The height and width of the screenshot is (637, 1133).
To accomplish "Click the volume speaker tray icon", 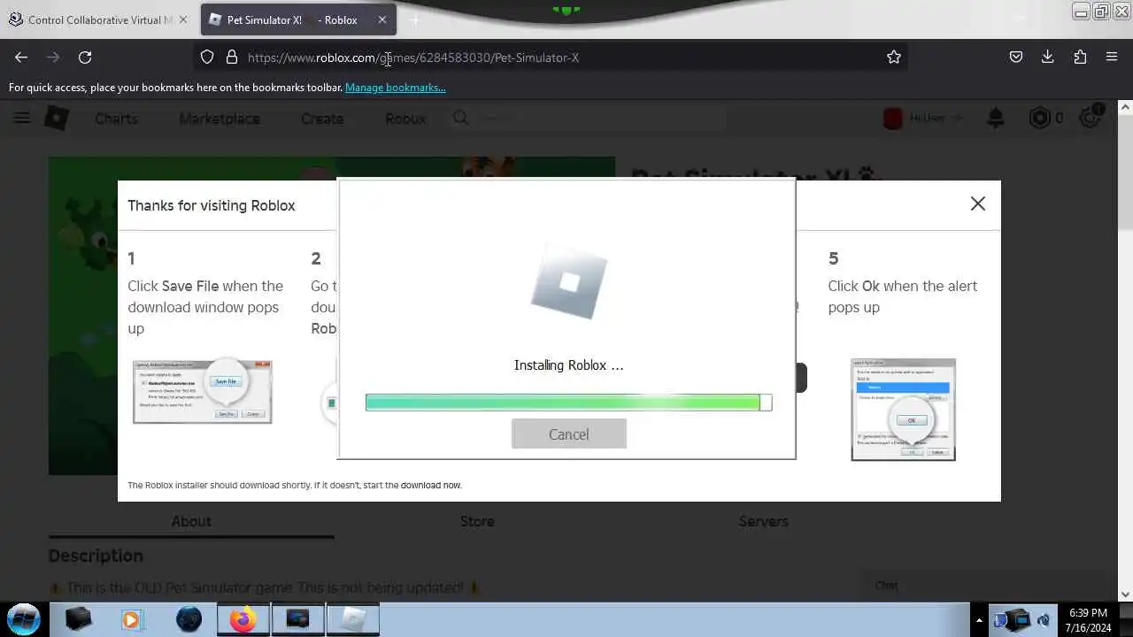I will [x=1043, y=620].
